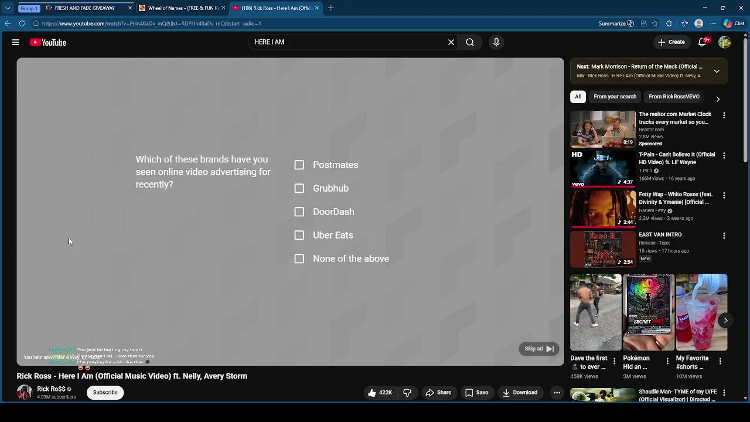Open the split screen icon in address bar
The image size is (750, 422).
pyautogui.click(x=643, y=23)
